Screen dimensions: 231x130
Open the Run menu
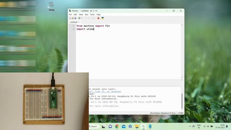click(87, 14)
